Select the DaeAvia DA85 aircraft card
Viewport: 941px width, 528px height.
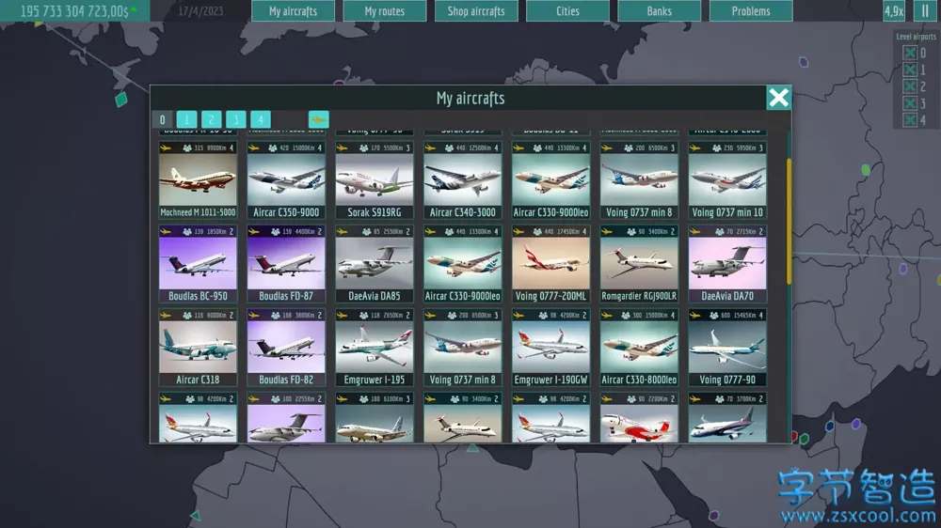click(374, 264)
